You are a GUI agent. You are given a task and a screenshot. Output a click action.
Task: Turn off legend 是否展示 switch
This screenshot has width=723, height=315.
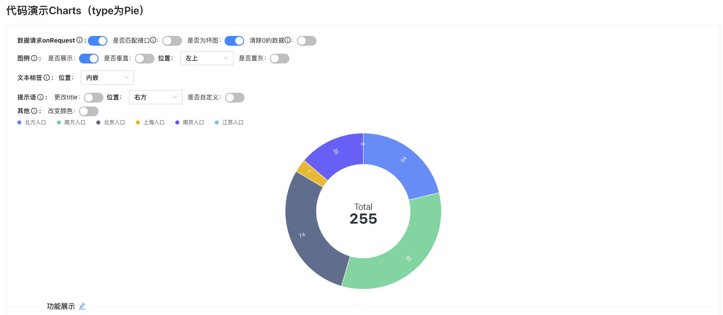[89, 59]
